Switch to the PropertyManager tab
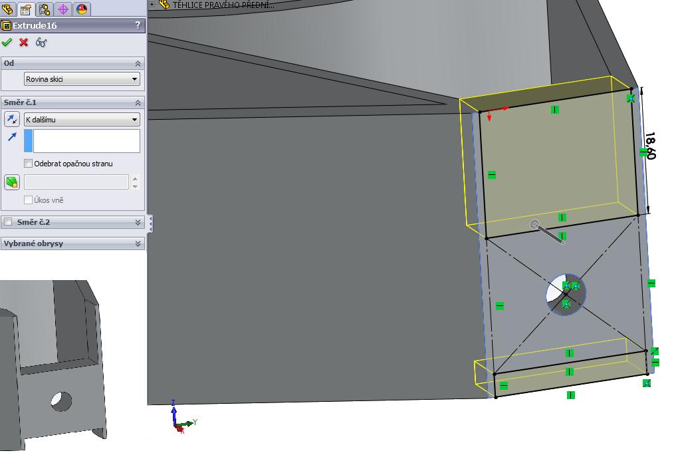This screenshot has width=674, height=459. [26, 9]
